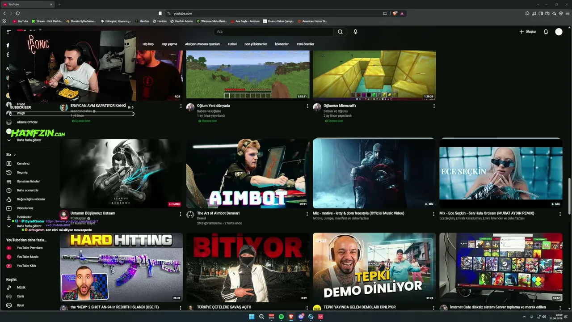Open the account avatar menu
Viewport: 572px width, 322px height.
tap(559, 32)
